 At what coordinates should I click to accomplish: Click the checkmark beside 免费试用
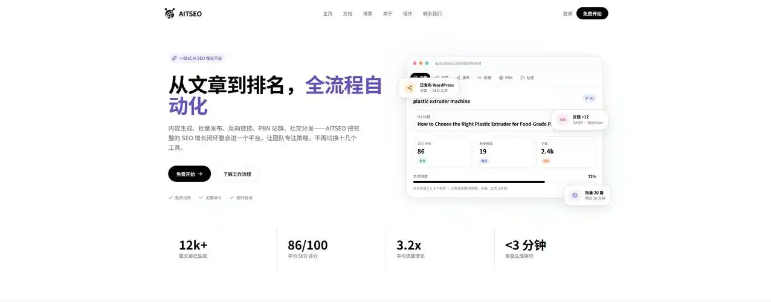click(170, 198)
